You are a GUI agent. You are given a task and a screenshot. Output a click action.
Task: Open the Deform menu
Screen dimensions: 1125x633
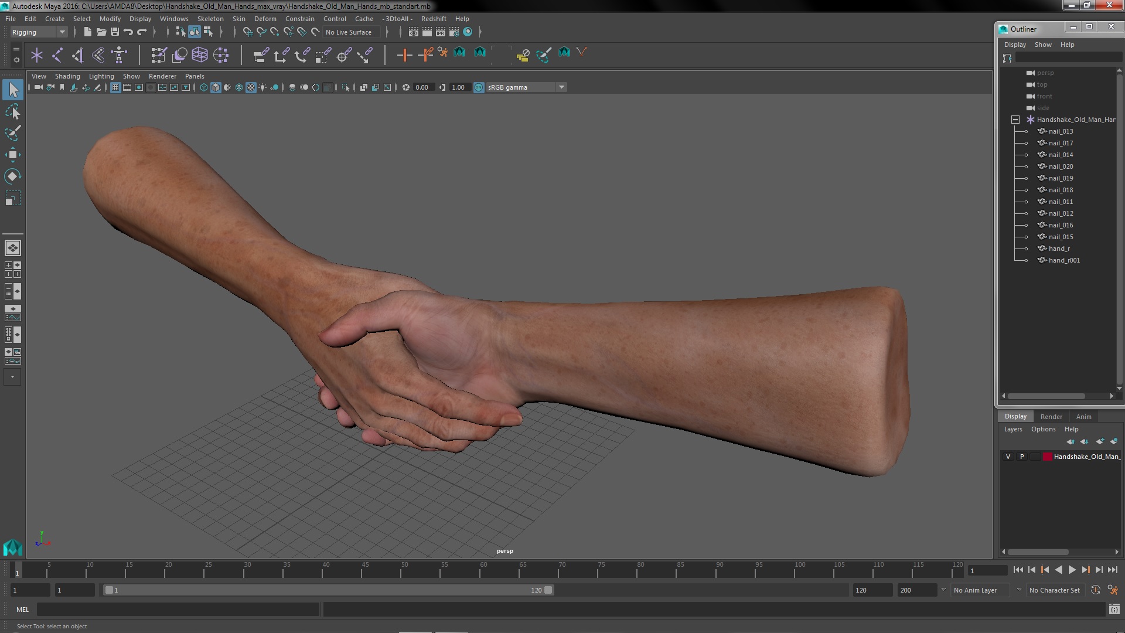point(265,19)
